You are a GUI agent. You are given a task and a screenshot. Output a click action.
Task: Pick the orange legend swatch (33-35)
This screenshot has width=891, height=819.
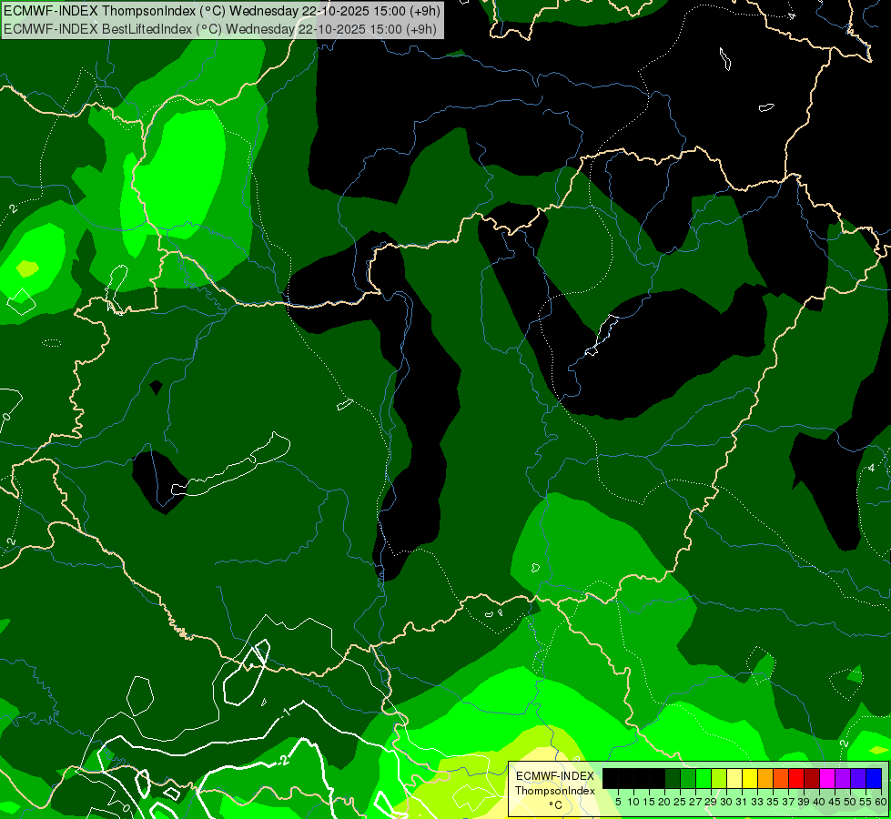pos(764,778)
